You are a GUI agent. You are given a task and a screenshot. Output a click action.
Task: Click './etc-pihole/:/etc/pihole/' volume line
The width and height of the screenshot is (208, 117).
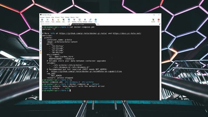point(67,65)
